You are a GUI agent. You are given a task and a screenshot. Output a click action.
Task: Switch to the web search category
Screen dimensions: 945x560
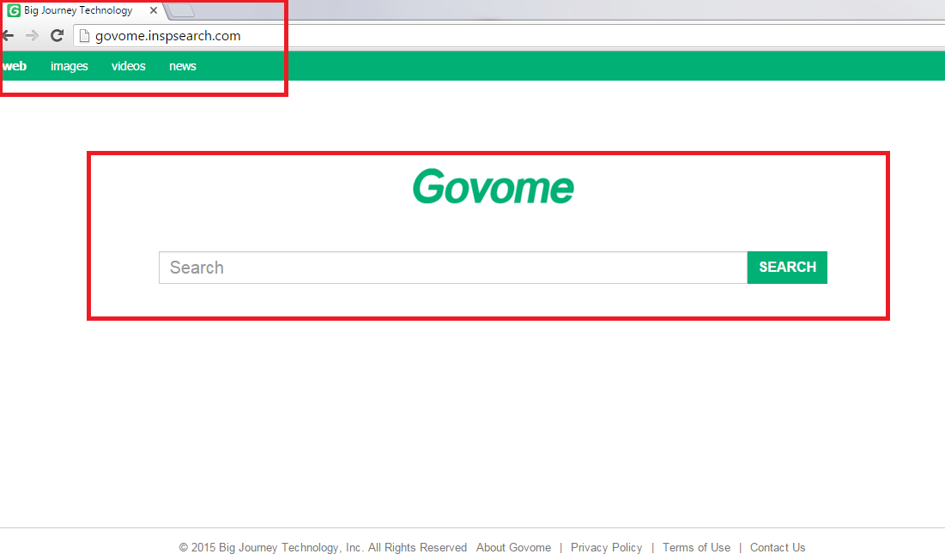(x=15, y=66)
